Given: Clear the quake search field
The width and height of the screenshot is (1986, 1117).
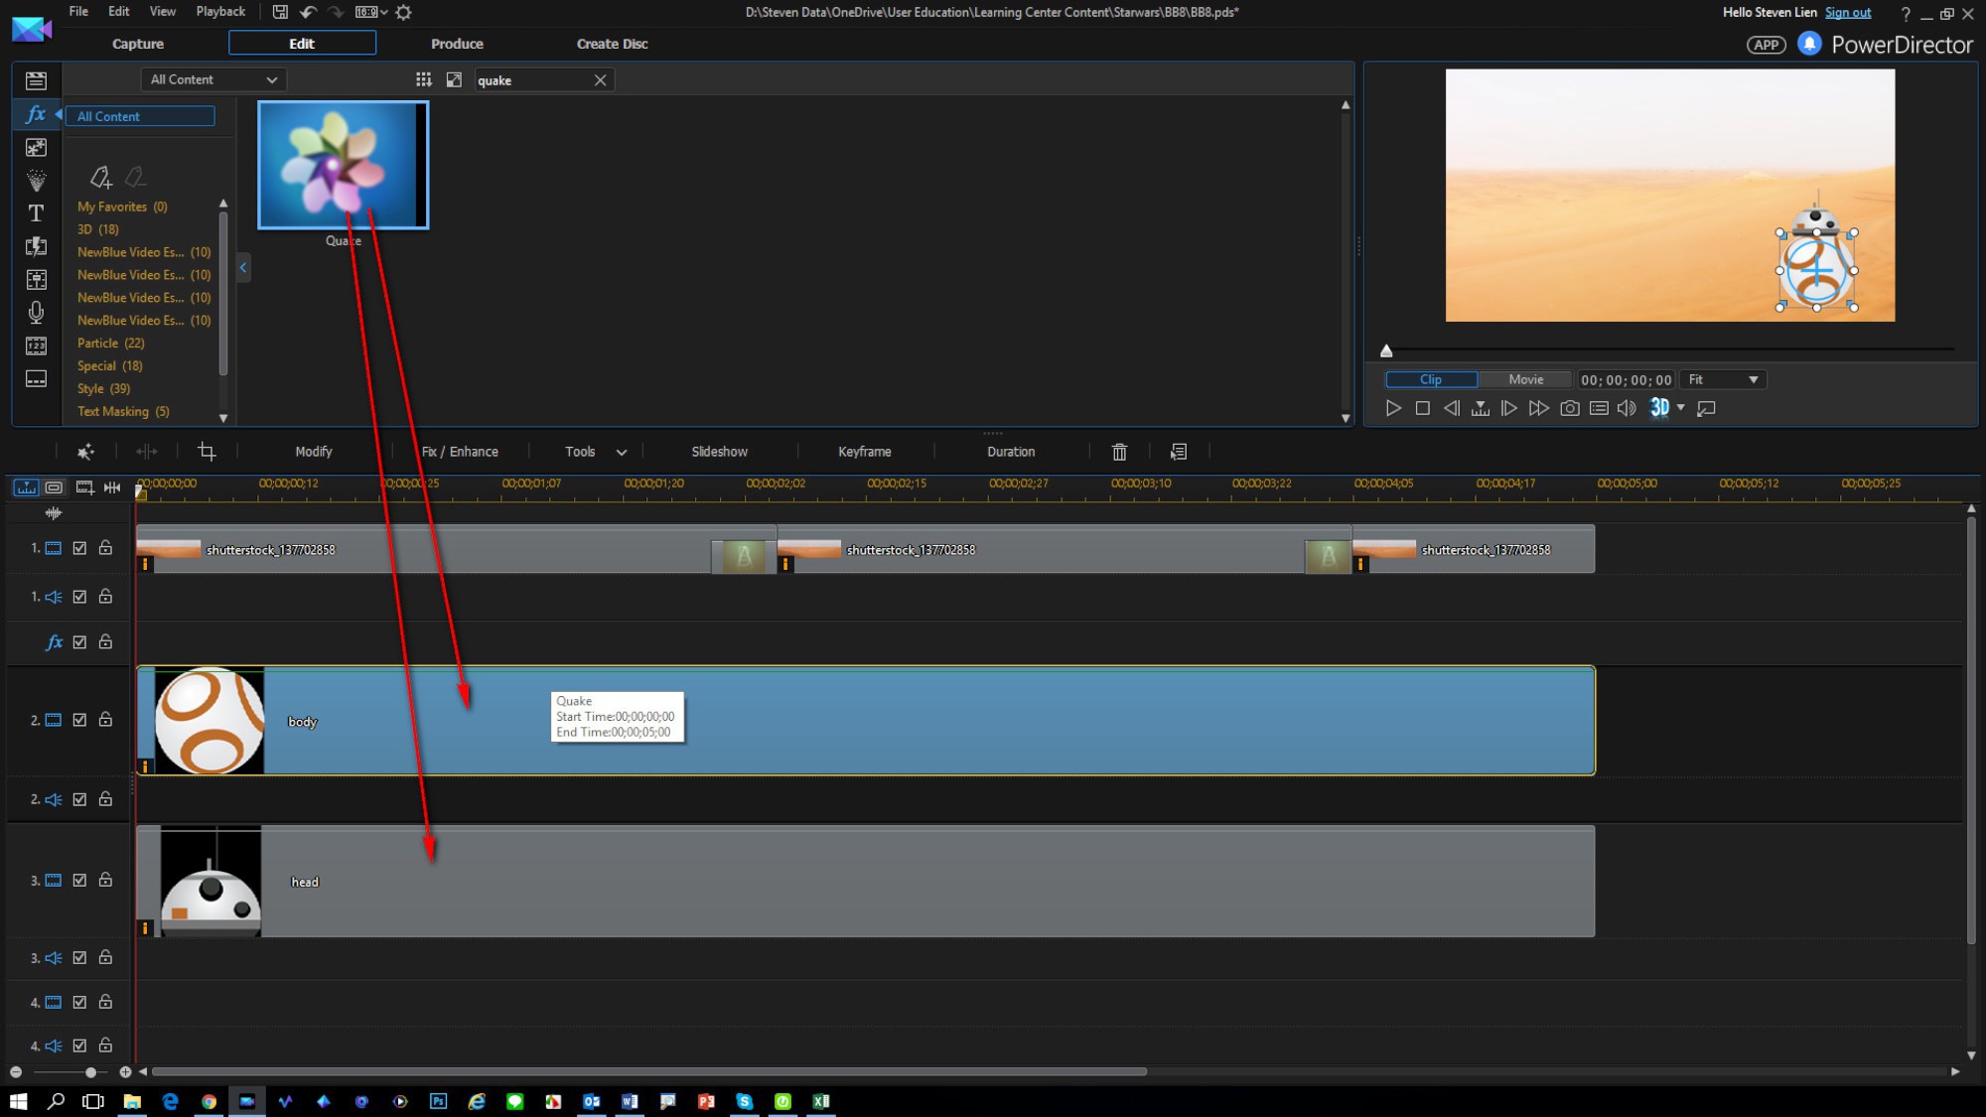Looking at the screenshot, I should (600, 80).
